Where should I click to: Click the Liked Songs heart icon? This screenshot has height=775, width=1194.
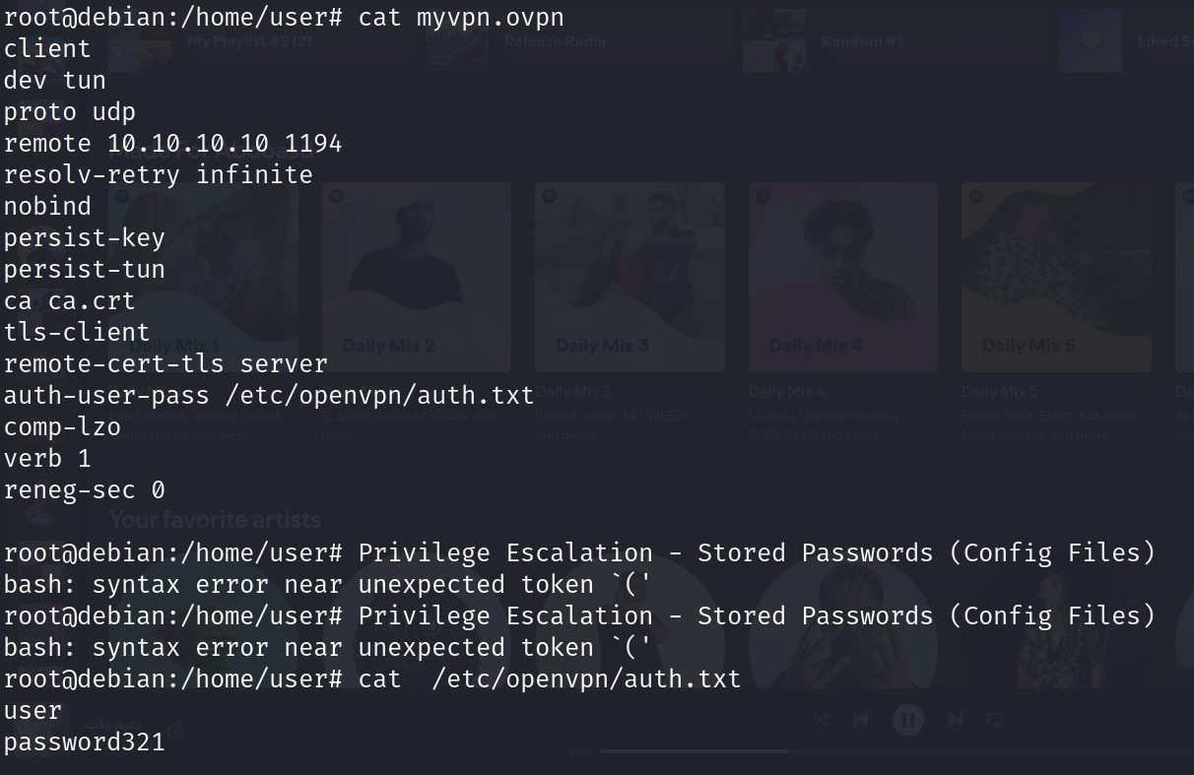(1090, 41)
